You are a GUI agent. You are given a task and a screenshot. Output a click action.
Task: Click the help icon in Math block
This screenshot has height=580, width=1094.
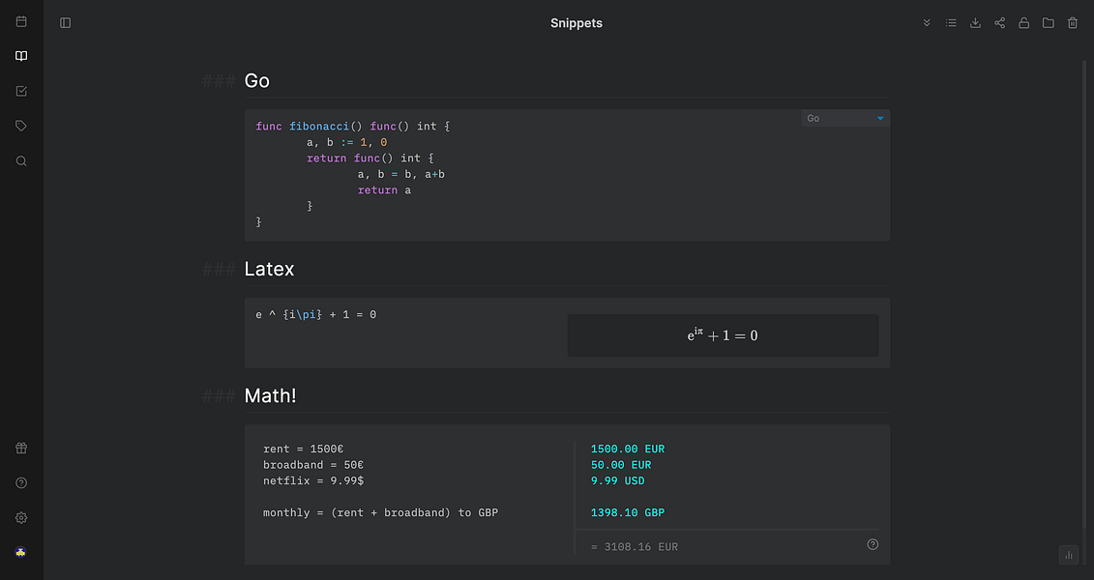pyautogui.click(x=872, y=544)
